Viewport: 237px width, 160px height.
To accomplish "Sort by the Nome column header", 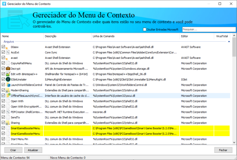I will pyautogui.click(x=22, y=36).
